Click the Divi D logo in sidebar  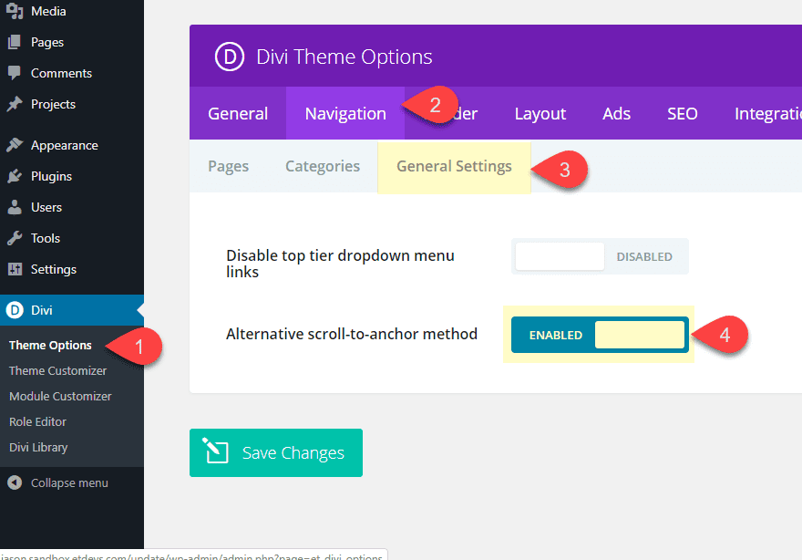pyautogui.click(x=15, y=310)
